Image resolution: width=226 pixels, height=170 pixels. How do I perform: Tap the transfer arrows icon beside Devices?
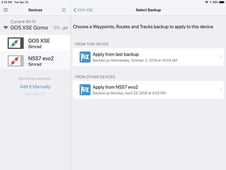(x=64, y=10)
